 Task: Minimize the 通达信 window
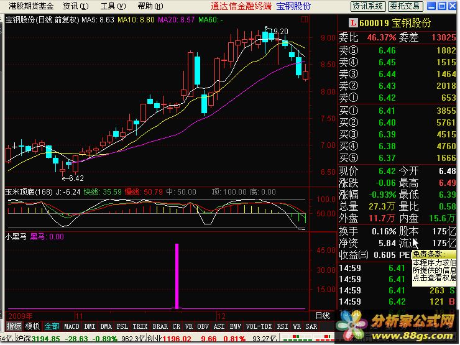[x=431, y=6]
